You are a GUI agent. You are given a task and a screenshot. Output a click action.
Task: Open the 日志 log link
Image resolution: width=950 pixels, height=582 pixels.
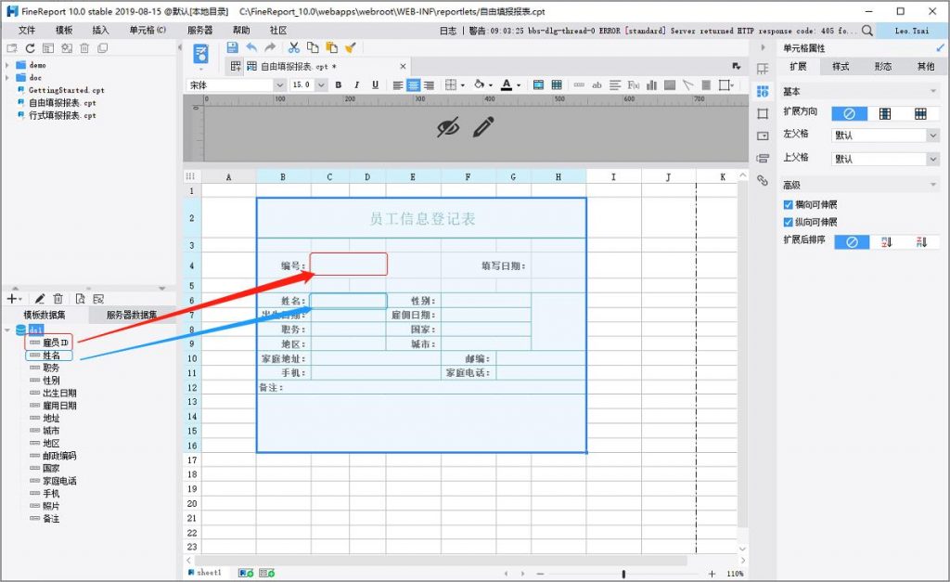tap(448, 31)
